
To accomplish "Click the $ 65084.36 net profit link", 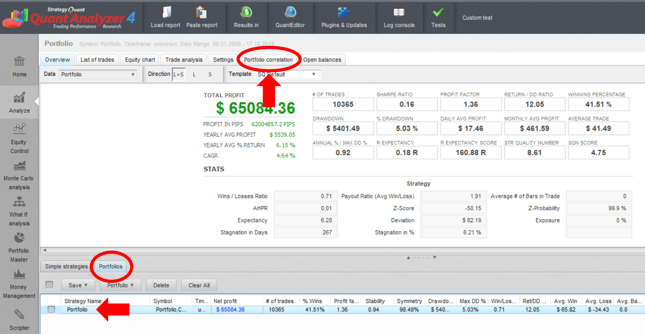I will [230, 310].
